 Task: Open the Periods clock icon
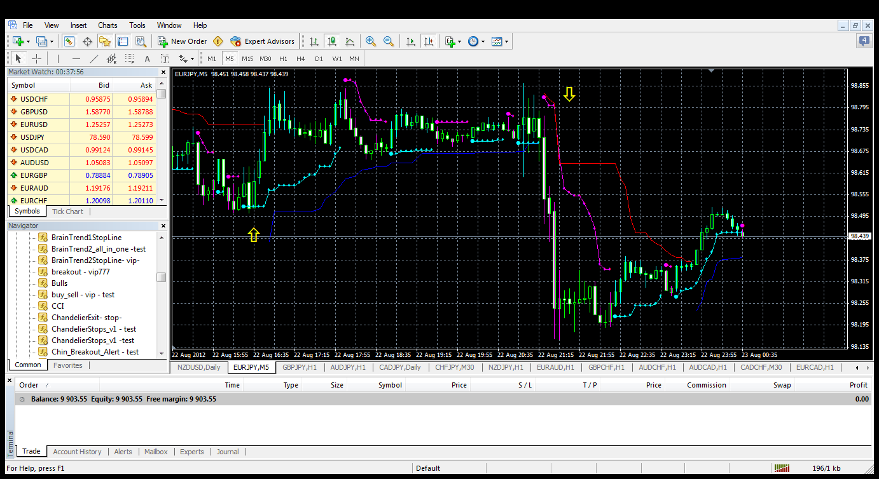(x=473, y=41)
